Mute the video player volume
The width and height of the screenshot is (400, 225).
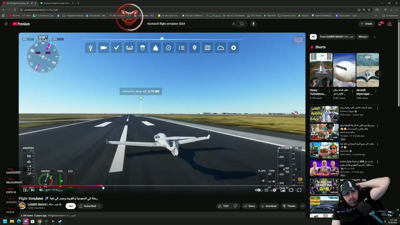[41, 190]
